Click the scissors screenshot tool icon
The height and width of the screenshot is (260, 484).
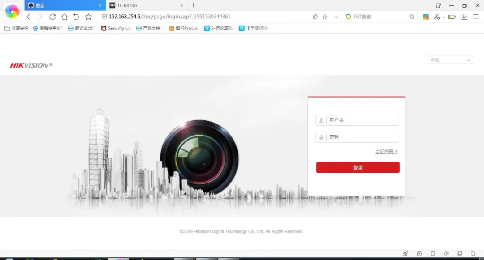[x=437, y=17]
